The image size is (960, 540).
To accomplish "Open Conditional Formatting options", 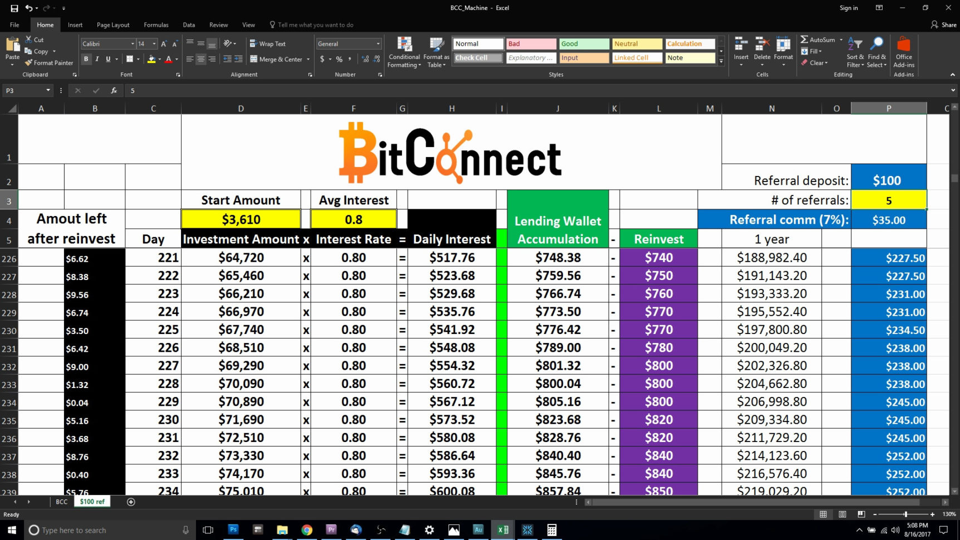I will tap(404, 53).
